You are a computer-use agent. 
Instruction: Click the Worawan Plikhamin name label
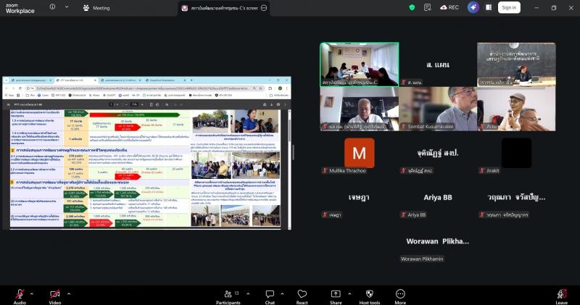point(422,259)
